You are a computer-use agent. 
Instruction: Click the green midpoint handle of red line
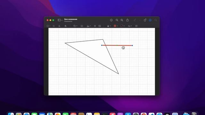pos(117,45)
